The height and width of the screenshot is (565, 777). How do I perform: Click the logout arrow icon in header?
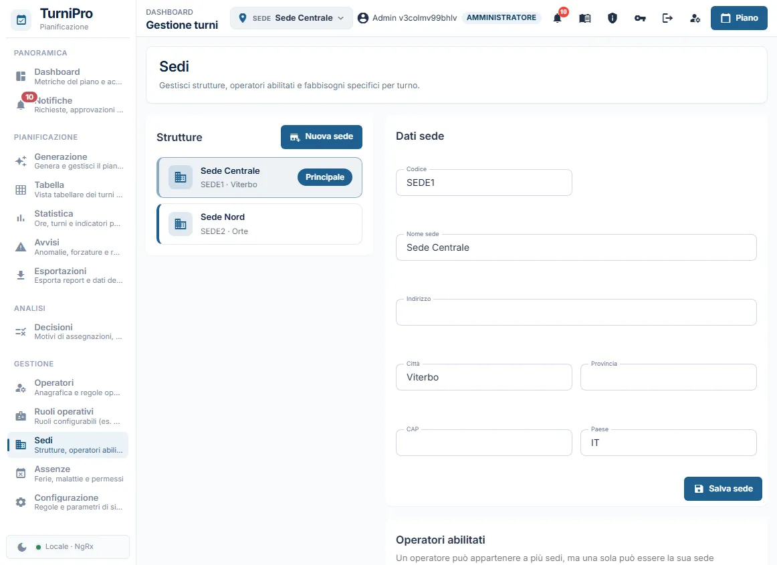coord(667,18)
